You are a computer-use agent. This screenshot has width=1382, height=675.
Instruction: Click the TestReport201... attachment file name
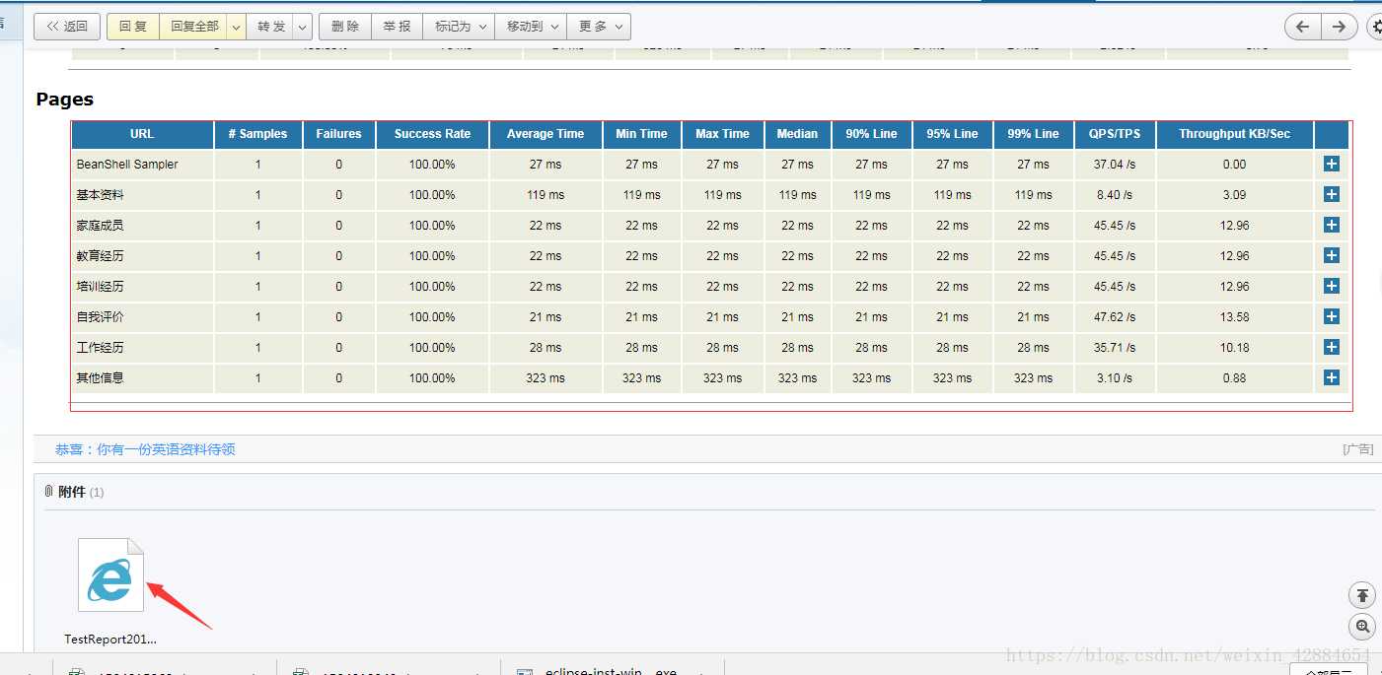110,639
